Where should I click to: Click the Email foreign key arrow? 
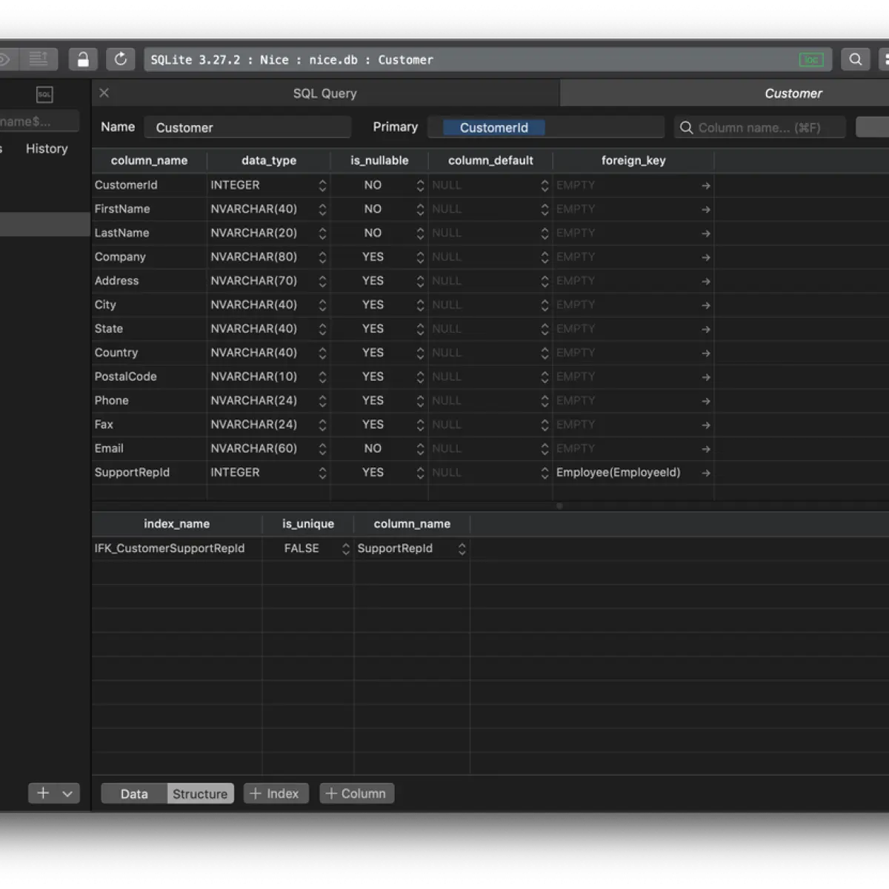pyautogui.click(x=706, y=449)
